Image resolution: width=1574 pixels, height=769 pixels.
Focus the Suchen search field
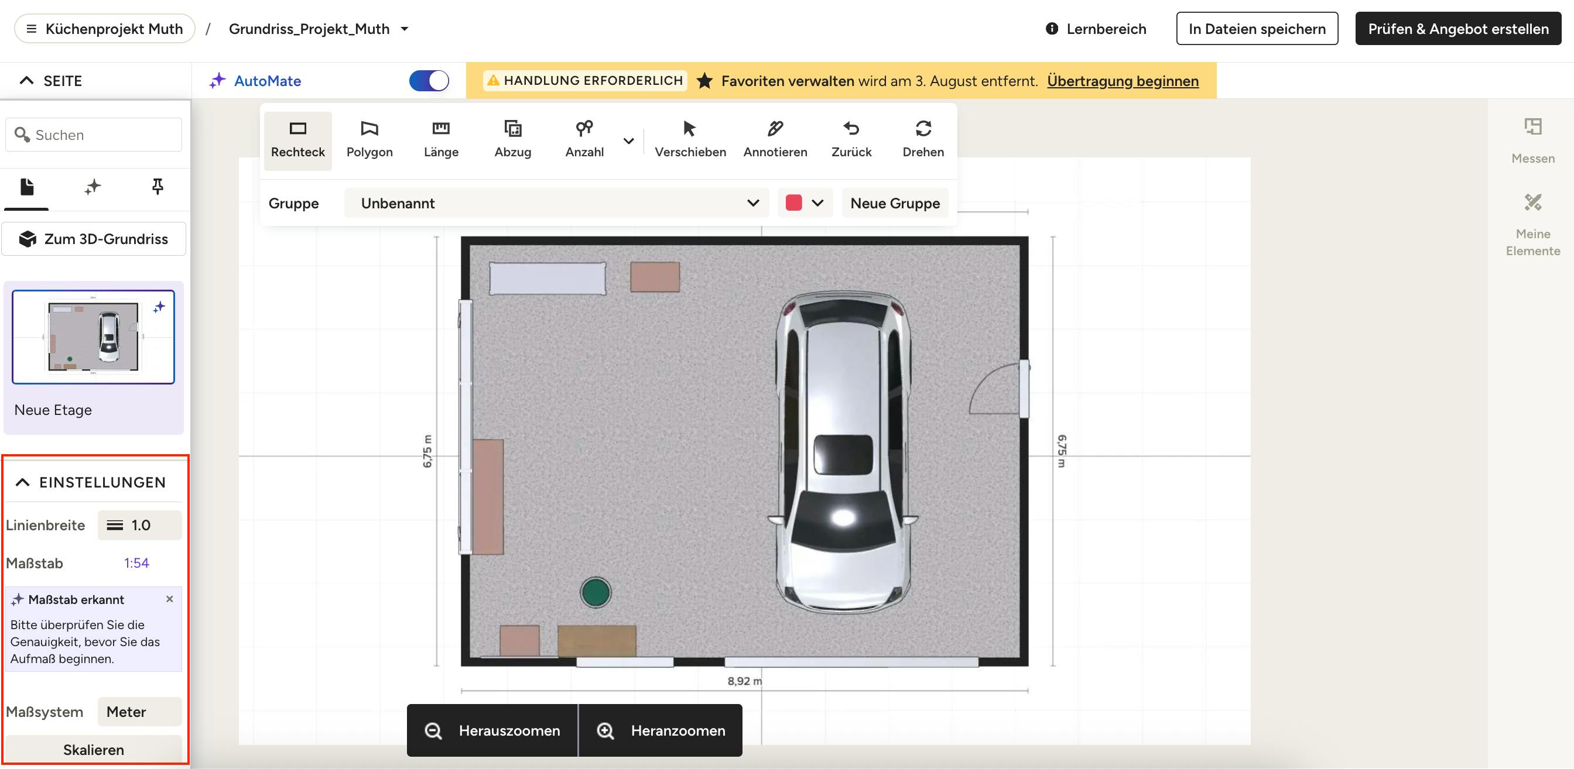click(x=94, y=135)
